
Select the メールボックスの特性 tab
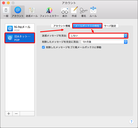(87, 26)
